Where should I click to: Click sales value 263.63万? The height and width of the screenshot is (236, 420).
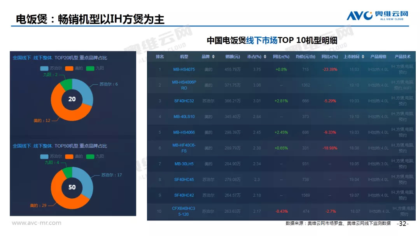tap(233, 212)
